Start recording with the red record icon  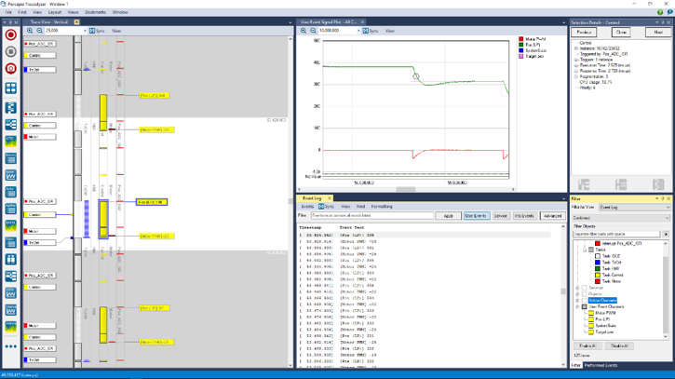(x=11, y=34)
